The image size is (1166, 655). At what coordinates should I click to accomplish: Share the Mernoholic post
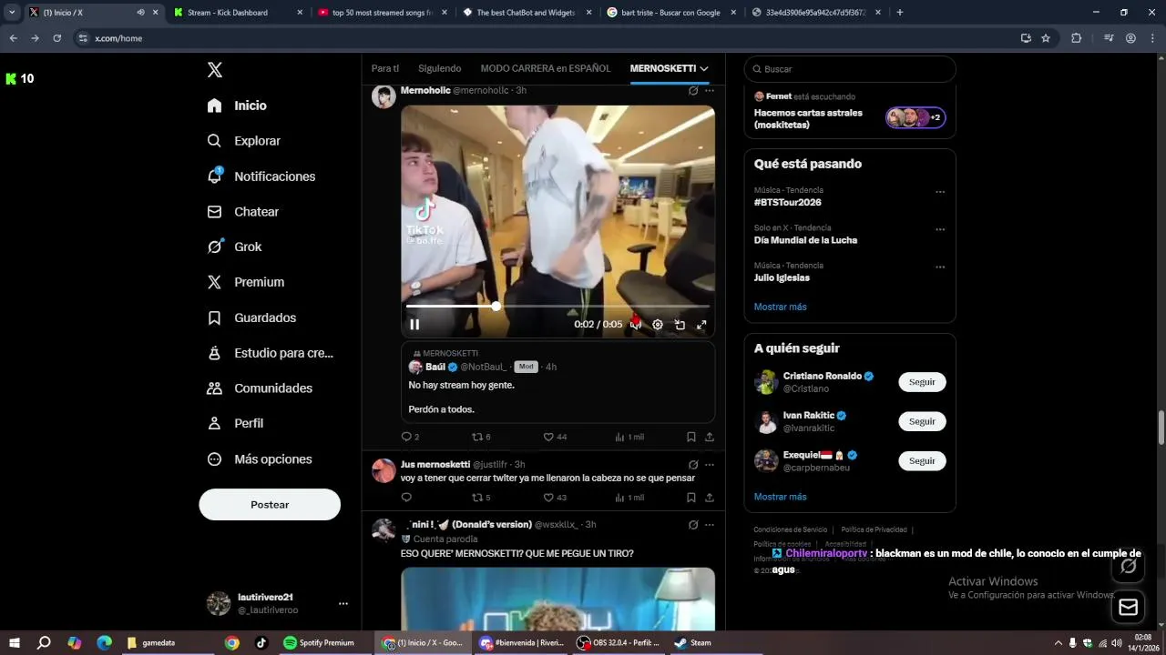(x=710, y=437)
